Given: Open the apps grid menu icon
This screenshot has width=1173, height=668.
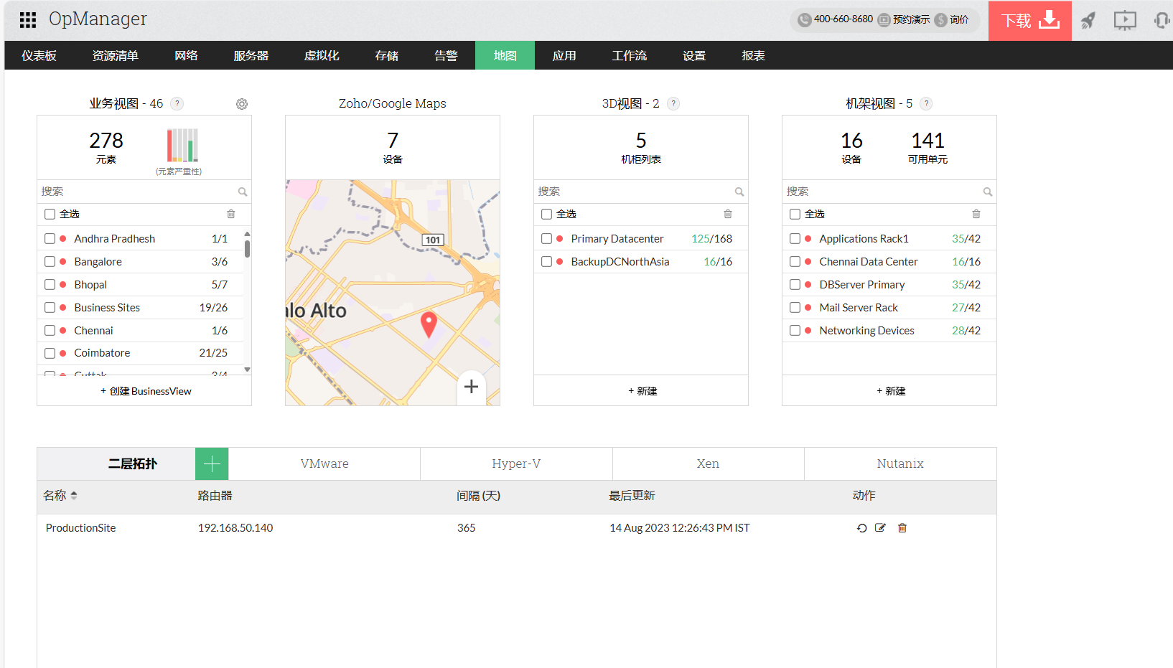Looking at the screenshot, I should [x=28, y=20].
